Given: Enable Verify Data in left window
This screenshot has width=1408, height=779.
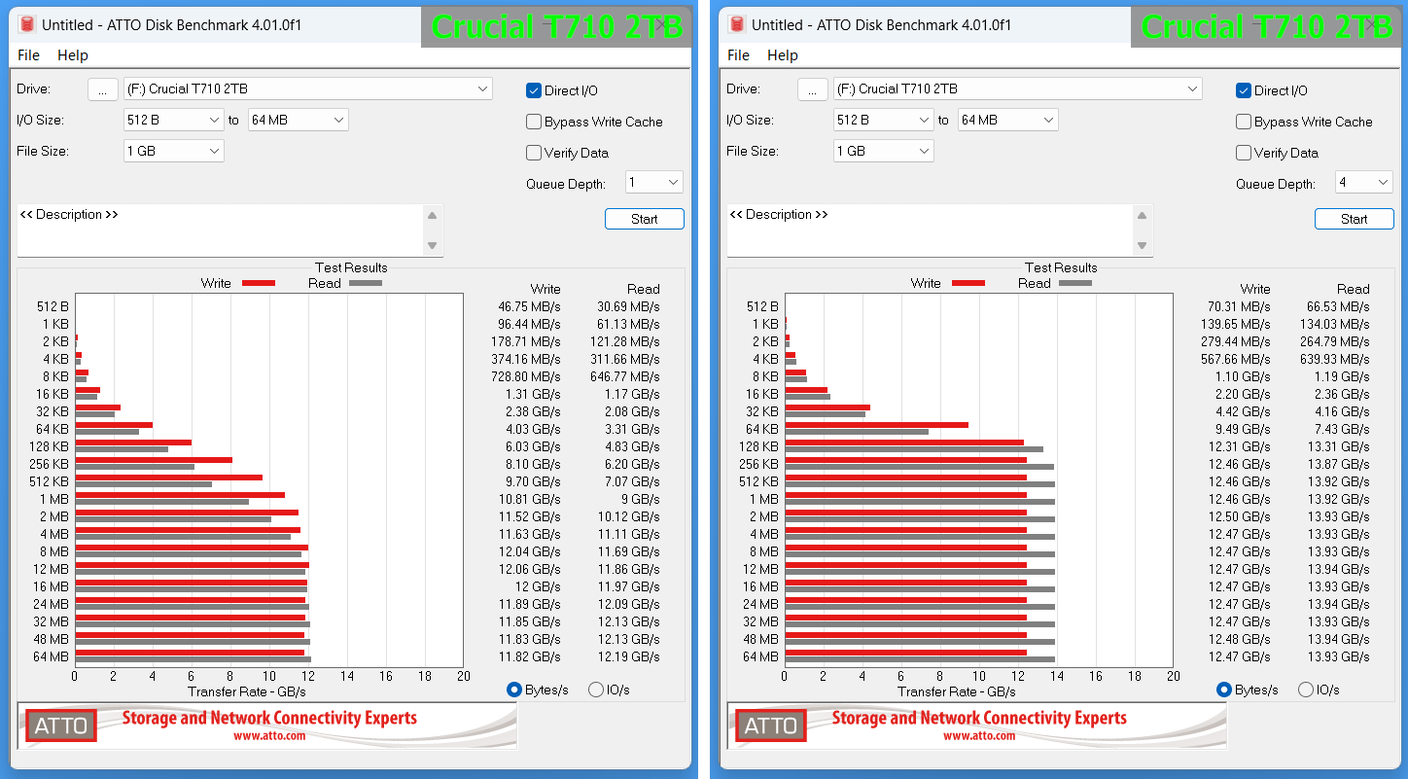Looking at the screenshot, I should 533,153.
